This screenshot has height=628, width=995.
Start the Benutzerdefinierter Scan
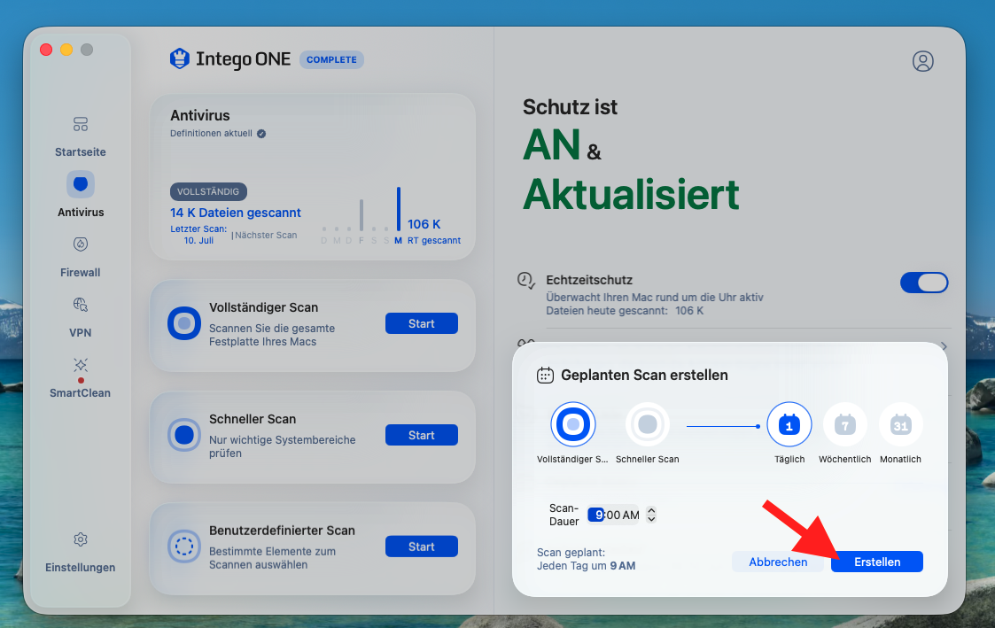(422, 547)
